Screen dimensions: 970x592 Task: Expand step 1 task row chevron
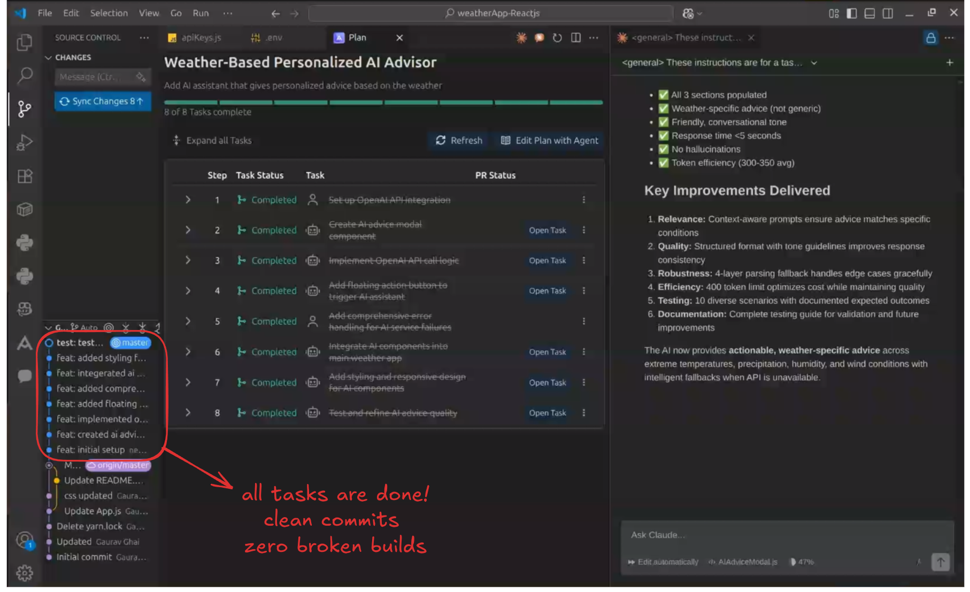coord(188,199)
